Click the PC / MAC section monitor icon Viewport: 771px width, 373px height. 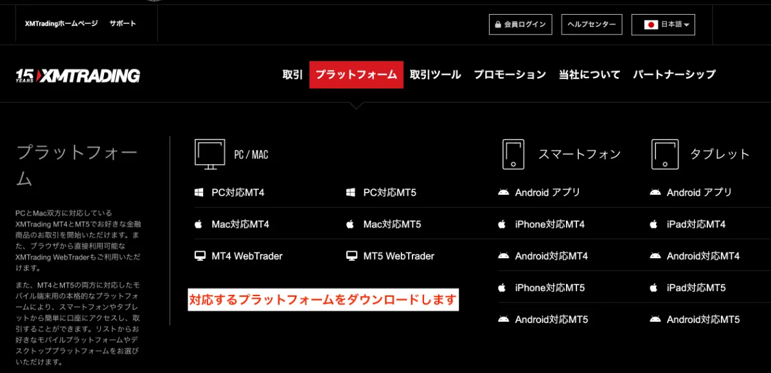click(209, 153)
